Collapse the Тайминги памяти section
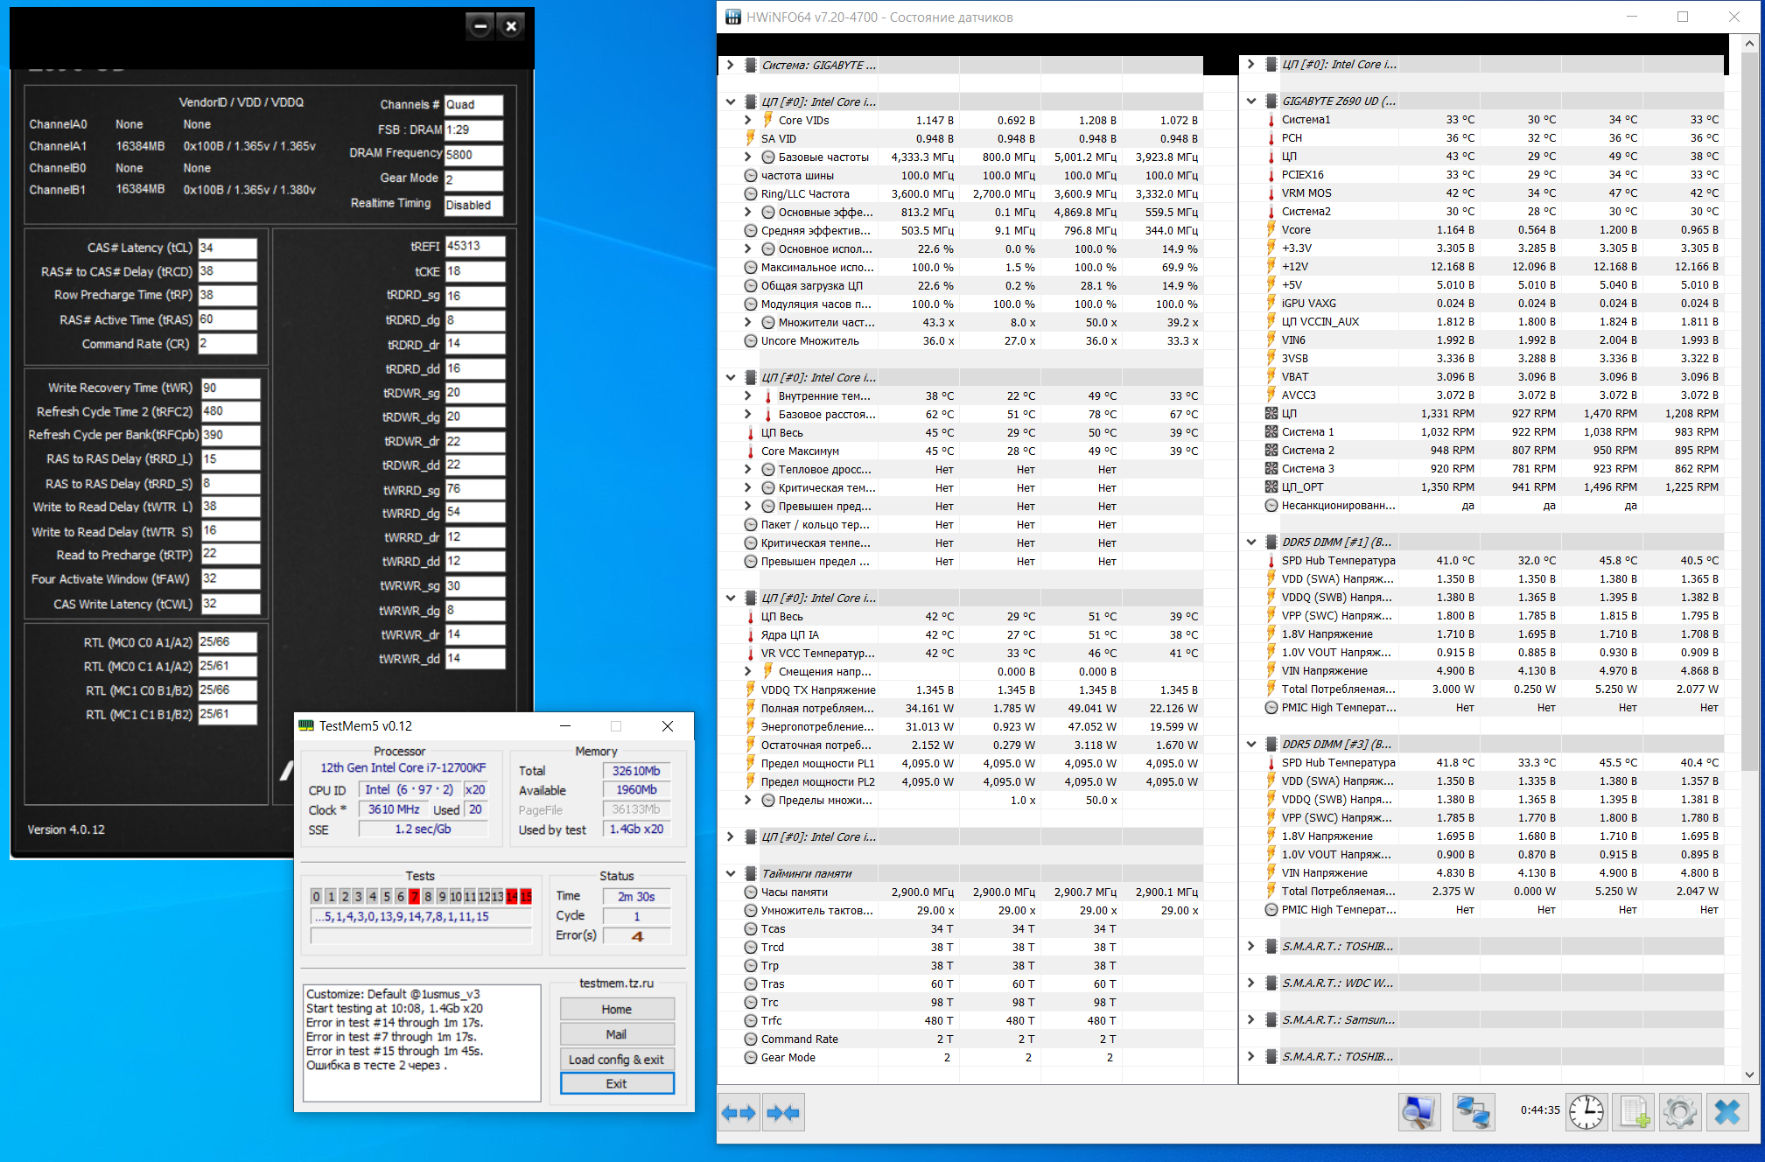Viewport: 1765px width, 1162px height. pyautogui.click(x=730, y=873)
